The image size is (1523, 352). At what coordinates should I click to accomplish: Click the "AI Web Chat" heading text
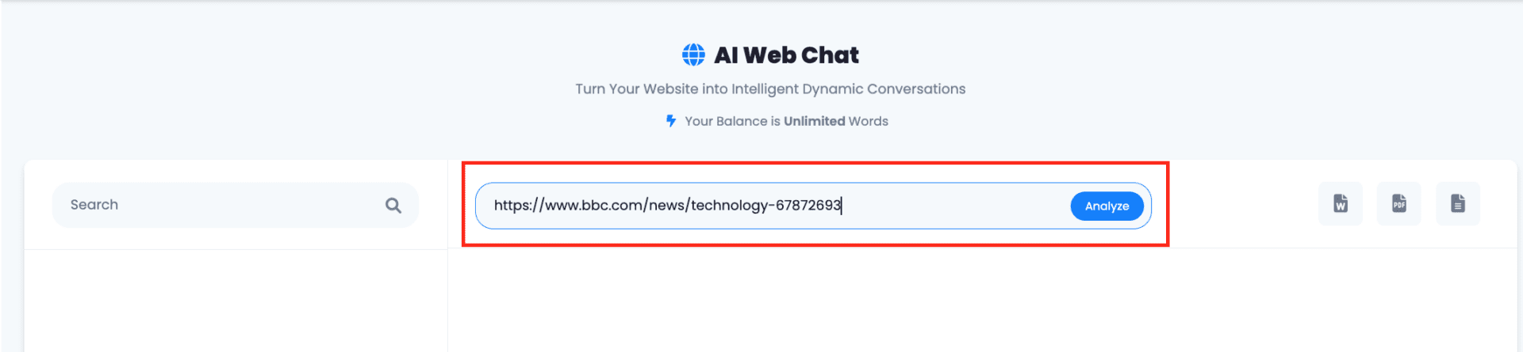pyautogui.click(x=786, y=55)
